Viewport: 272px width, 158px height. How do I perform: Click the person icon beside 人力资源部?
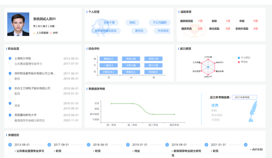point(34,33)
